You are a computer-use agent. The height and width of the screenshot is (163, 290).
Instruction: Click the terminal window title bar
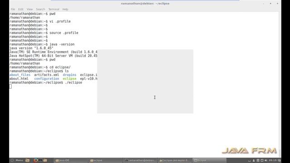pos(145,4)
